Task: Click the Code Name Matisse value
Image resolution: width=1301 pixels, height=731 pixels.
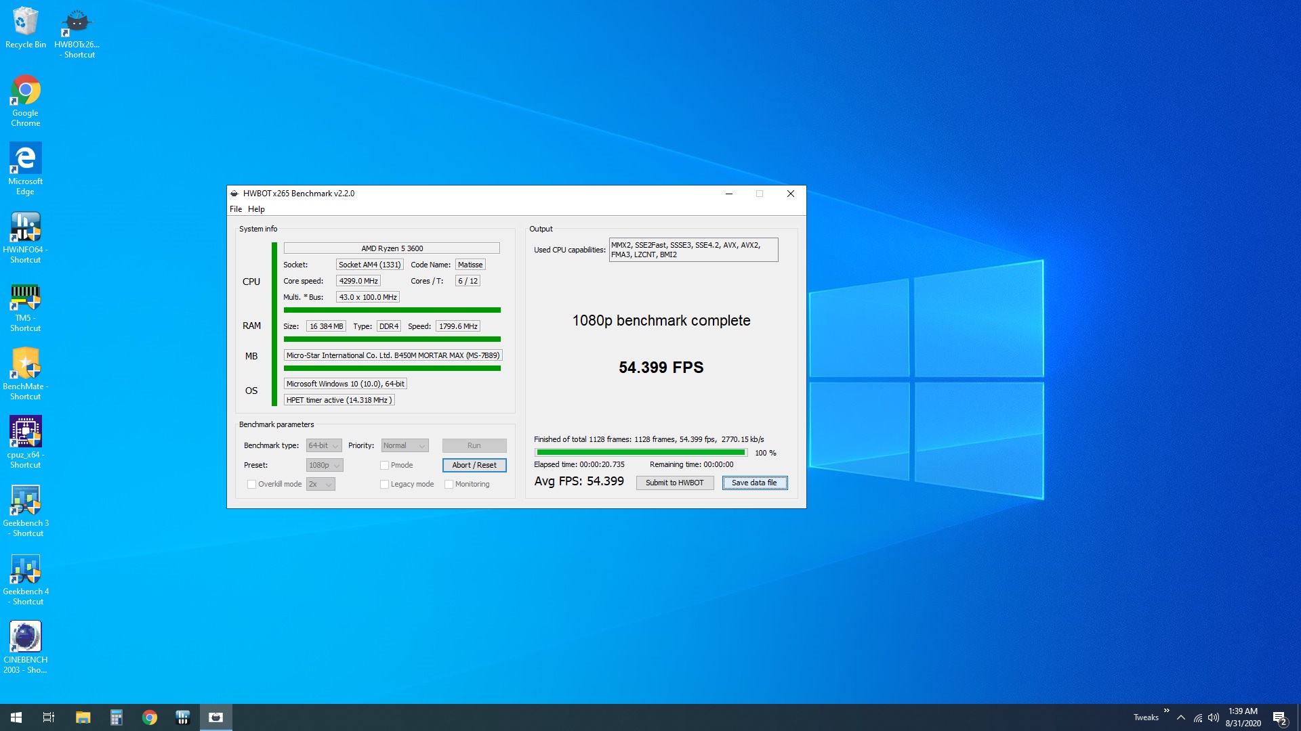Action: (x=470, y=265)
